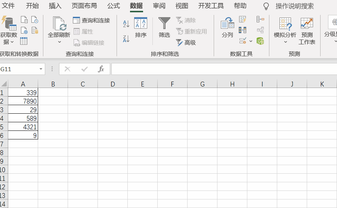This screenshot has height=208, width=337.
Task: Click What-If Analysis (模拟分析) icon
Action: tap(285, 23)
